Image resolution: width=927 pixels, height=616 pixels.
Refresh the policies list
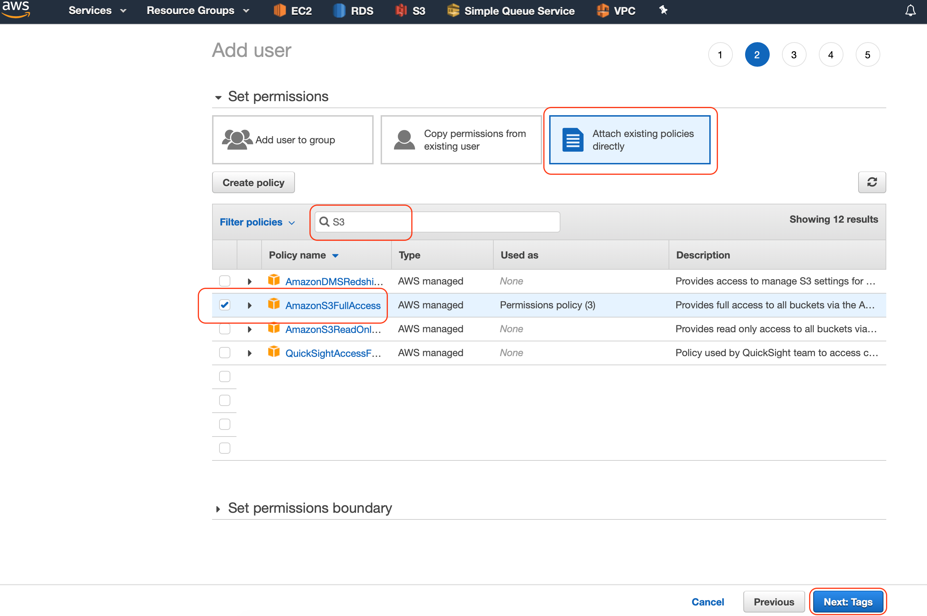[x=873, y=182]
